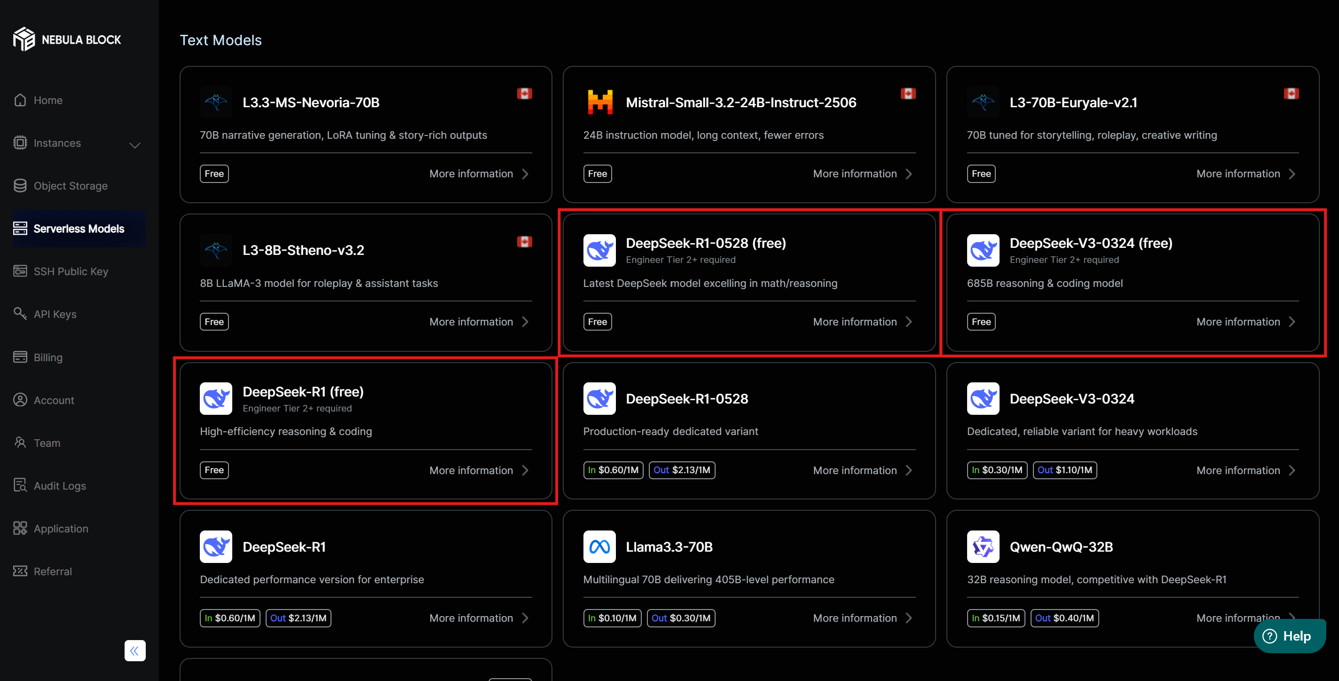Click More information on Qwen-QwQ-32B card
The image size is (1339, 681).
tap(1238, 618)
